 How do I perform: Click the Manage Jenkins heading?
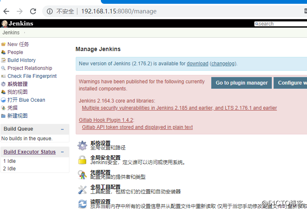[98, 49]
